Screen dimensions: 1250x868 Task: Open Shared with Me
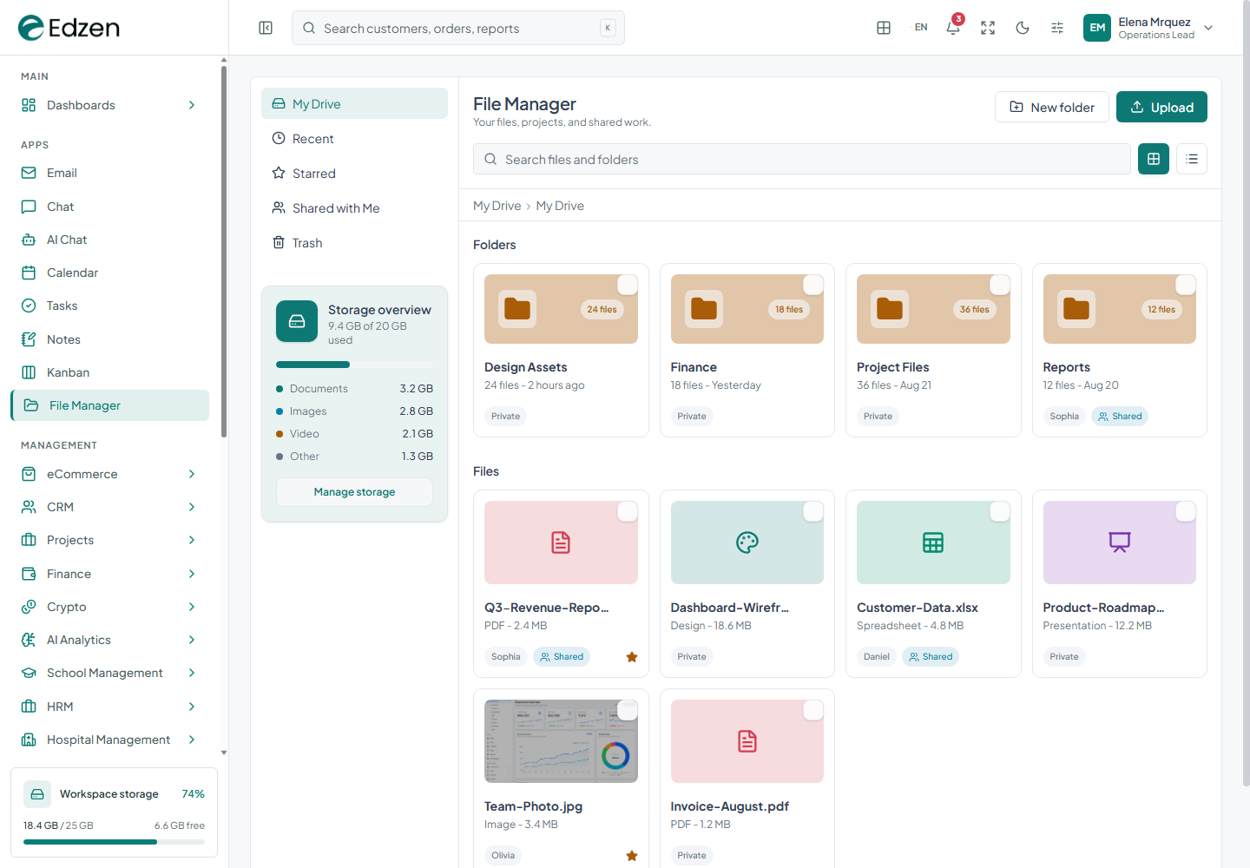[x=354, y=208]
